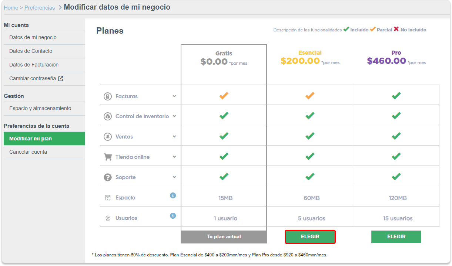Image resolution: width=452 pixels, height=266 pixels.
Task: Expand the Facturas feature row chevron
Action: (174, 96)
